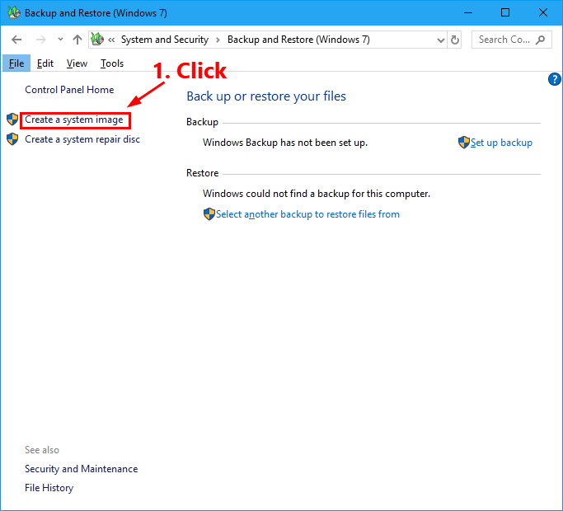
Task: Click Create a system image link
Action: pos(74,120)
